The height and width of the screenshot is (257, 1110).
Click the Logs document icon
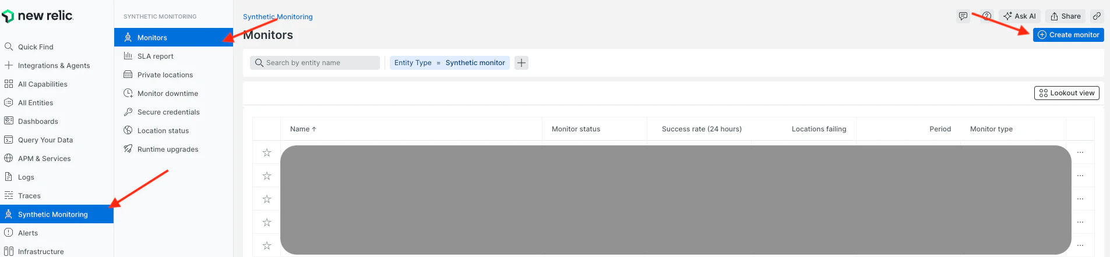9,177
